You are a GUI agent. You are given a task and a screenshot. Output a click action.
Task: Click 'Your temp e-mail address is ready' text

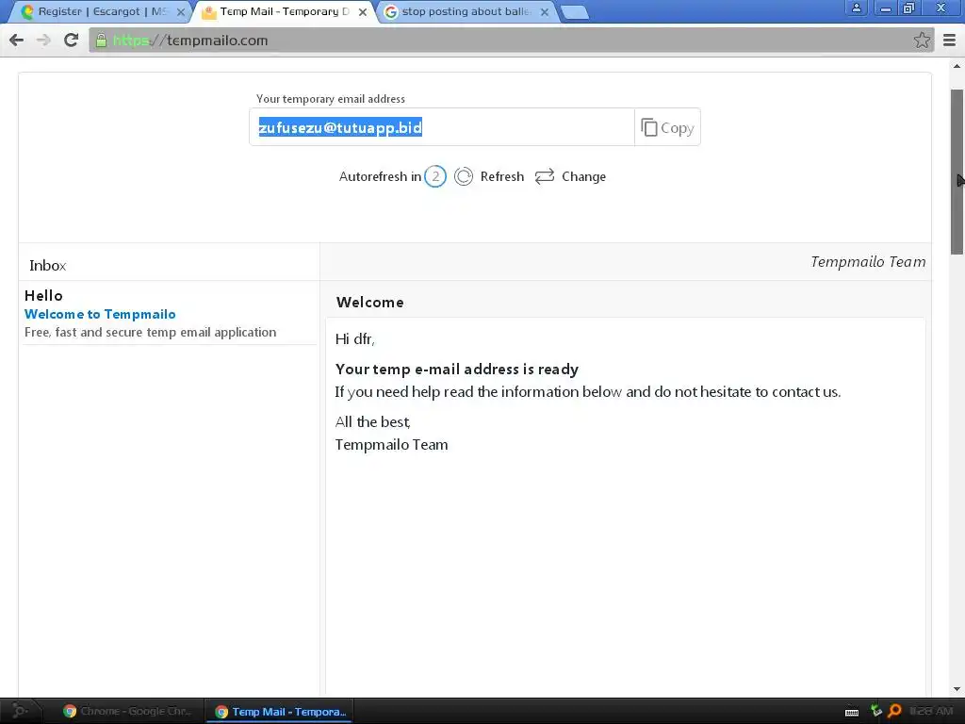tap(457, 370)
